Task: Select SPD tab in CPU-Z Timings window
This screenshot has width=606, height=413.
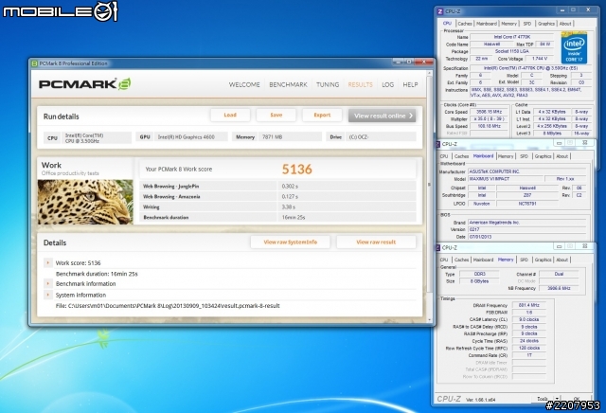Action: [524, 260]
